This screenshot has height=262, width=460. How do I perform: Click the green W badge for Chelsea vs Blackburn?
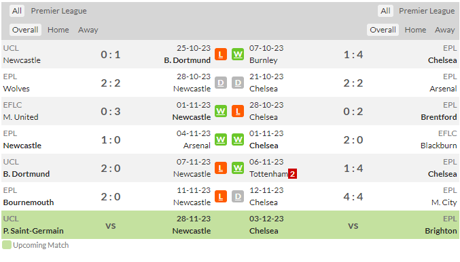[x=238, y=139]
